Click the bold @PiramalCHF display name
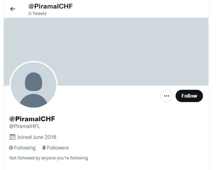The image size is (217, 170). click(32, 119)
